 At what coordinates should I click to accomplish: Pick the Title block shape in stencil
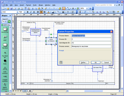point(5,46)
